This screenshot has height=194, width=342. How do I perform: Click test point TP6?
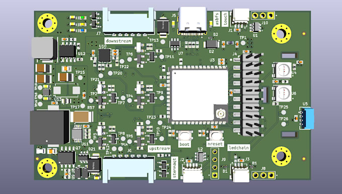point(130,59)
